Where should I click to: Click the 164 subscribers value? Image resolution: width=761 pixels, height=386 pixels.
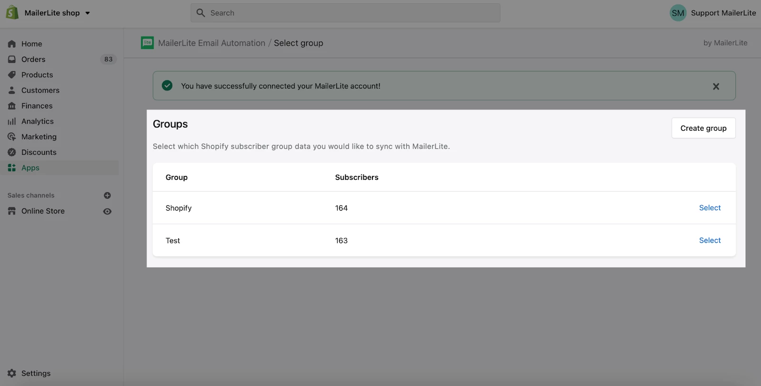341,208
